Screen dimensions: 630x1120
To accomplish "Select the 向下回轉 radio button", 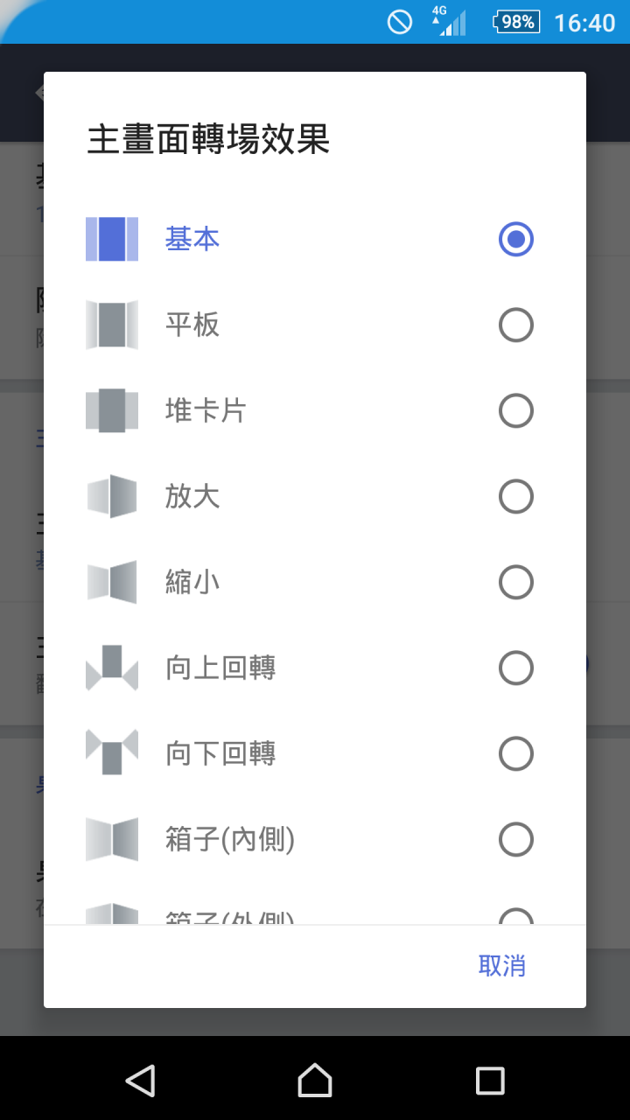I will tap(516, 753).
